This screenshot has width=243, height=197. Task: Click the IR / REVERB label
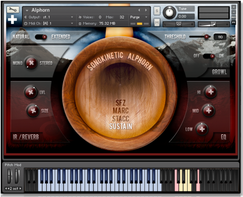(x=26, y=137)
